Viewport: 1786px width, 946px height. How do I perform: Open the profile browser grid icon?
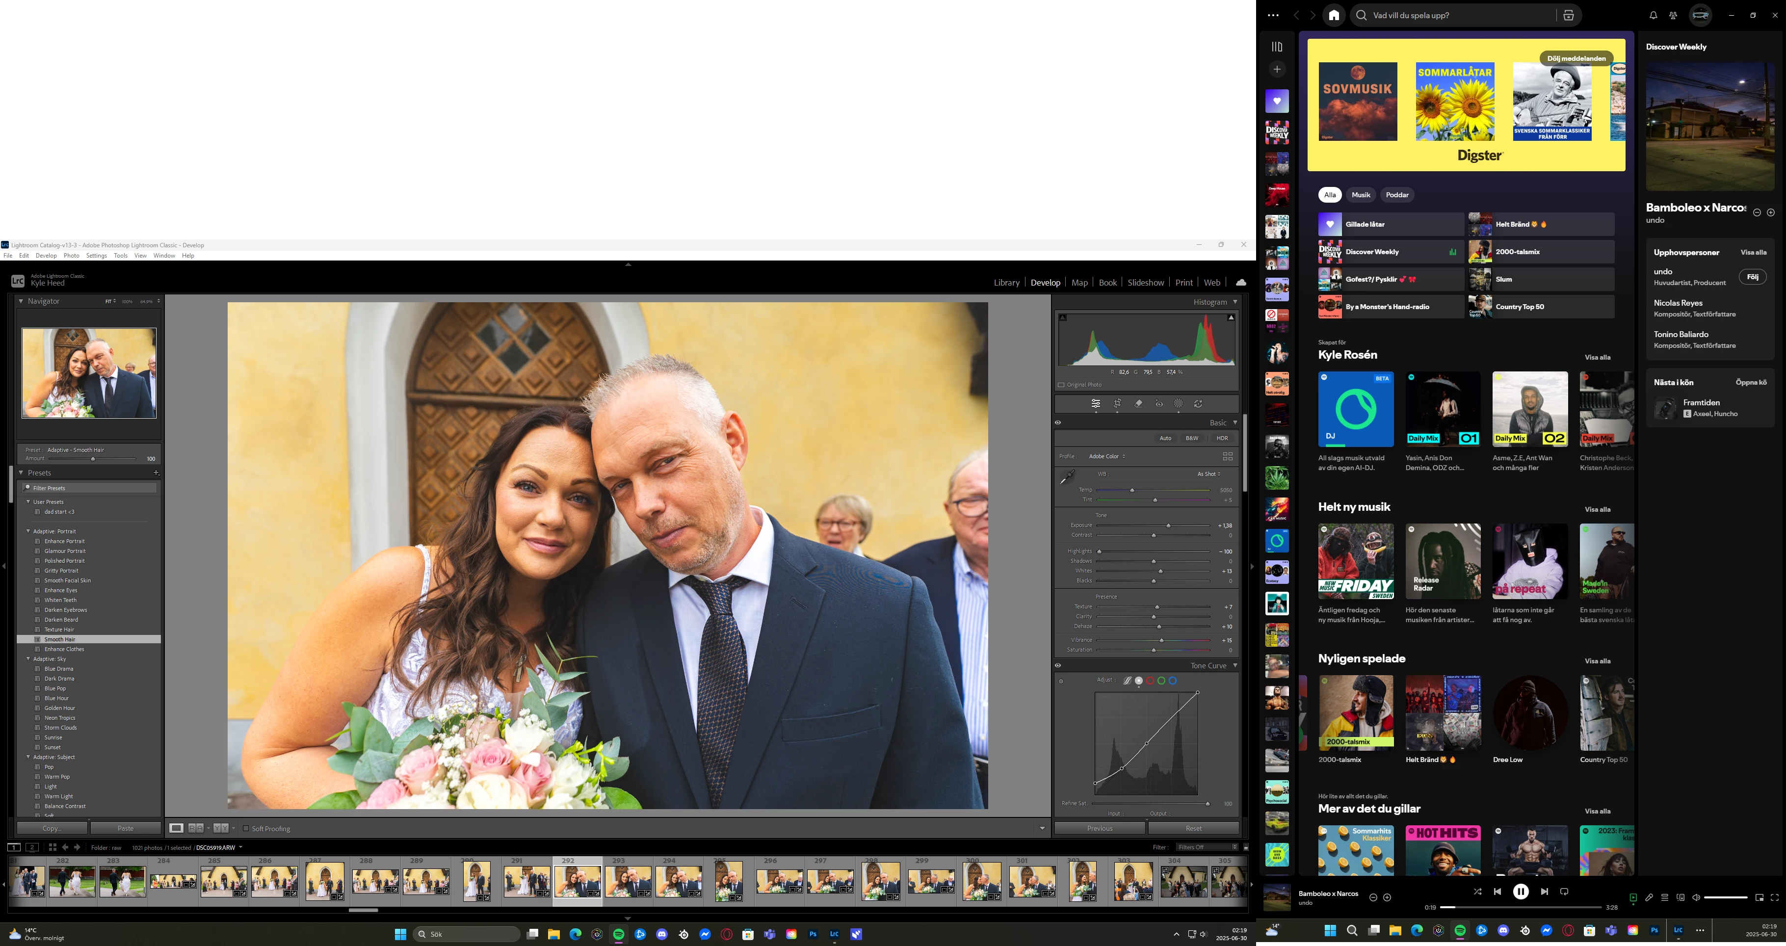pyautogui.click(x=1227, y=456)
